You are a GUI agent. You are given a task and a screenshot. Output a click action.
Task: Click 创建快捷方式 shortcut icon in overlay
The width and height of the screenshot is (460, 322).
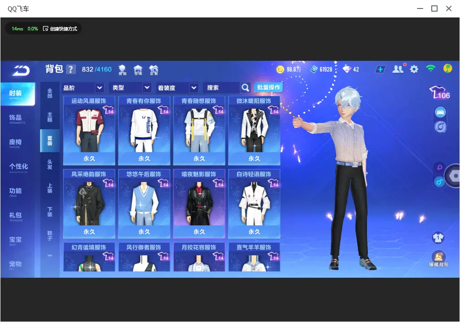45,29
